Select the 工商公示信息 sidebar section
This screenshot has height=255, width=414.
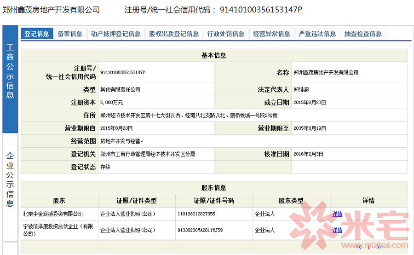tap(10, 79)
